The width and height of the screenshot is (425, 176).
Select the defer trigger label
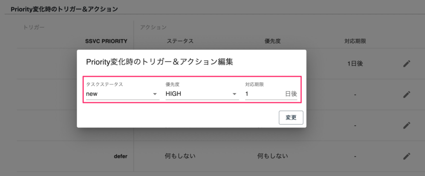[121, 156]
